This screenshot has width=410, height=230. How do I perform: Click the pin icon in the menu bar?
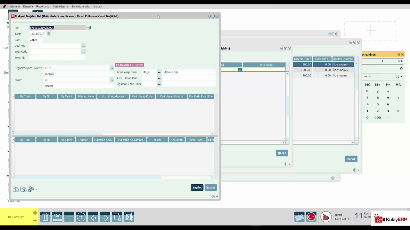tap(4, 6)
